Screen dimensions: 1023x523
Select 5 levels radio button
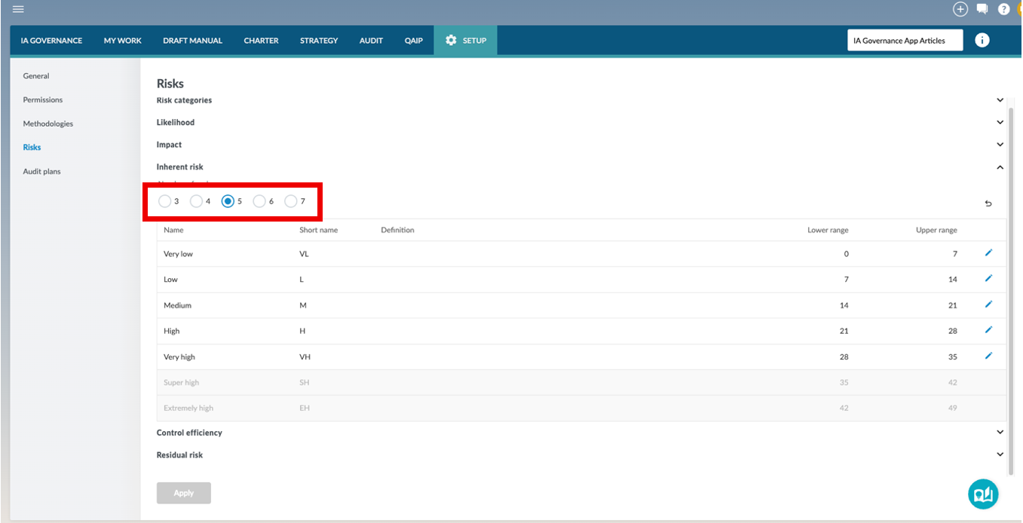pos(228,201)
